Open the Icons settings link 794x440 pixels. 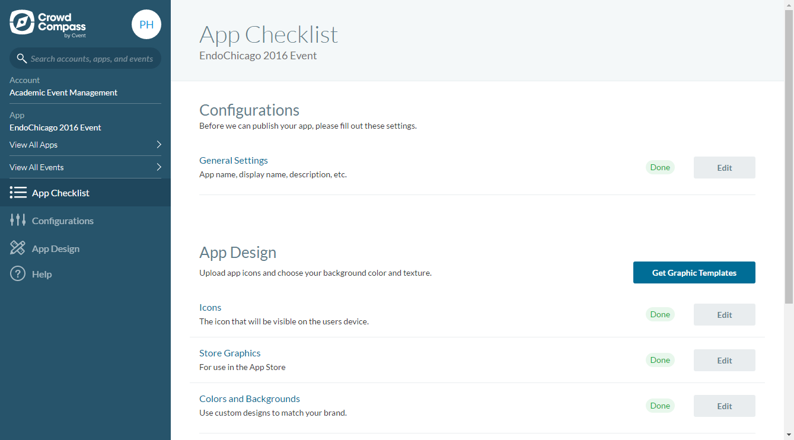pyautogui.click(x=211, y=308)
